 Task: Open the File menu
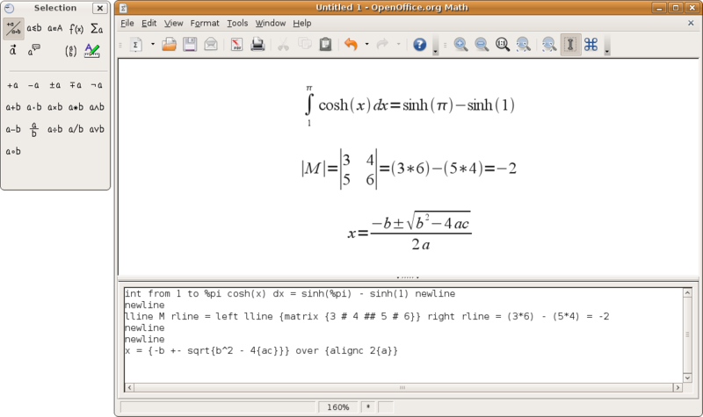tap(127, 23)
